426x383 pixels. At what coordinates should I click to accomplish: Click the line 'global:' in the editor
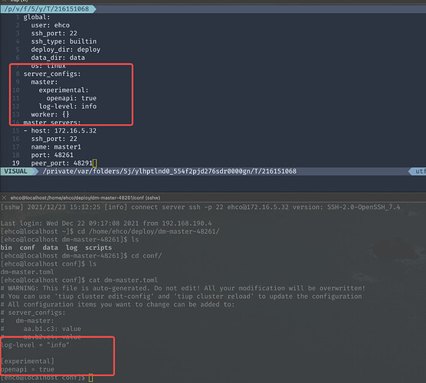tap(37, 17)
